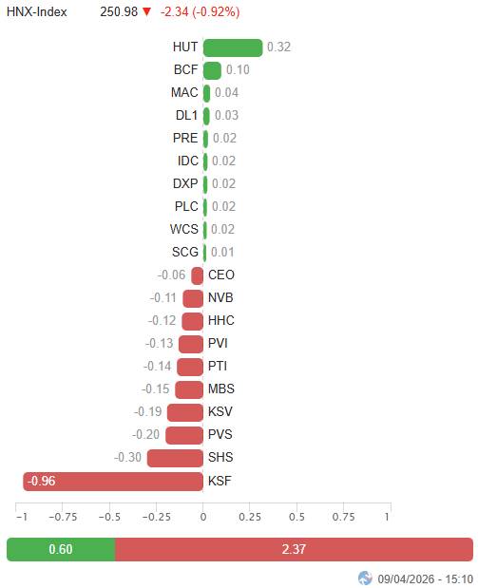Click the PVI ticker label

pos(218,343)
